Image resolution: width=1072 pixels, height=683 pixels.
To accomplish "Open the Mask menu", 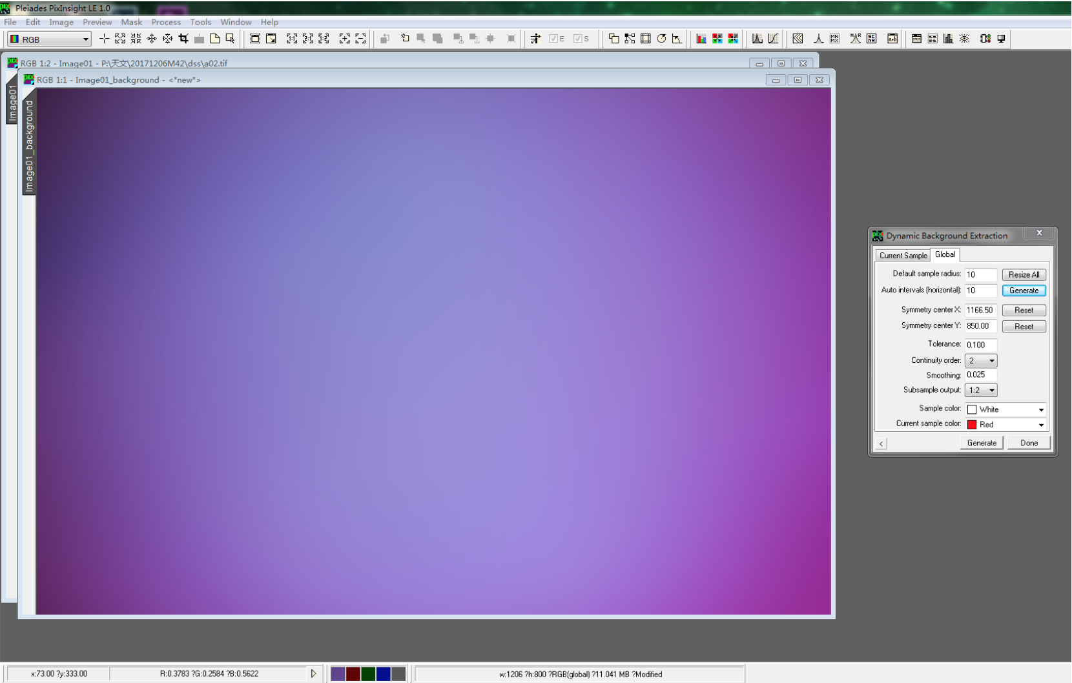I will (x=132, y=22).
